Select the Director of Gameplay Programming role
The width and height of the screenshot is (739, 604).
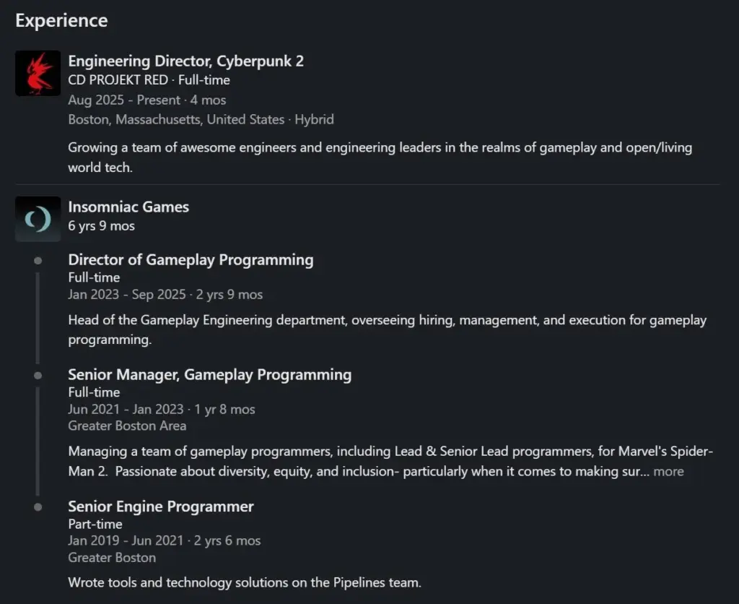point(191,260)
